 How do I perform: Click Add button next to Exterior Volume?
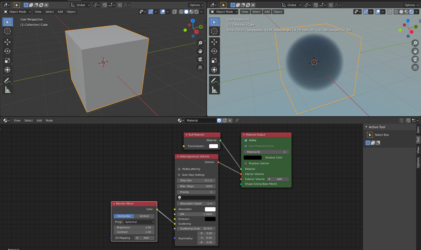coord(278,179)
